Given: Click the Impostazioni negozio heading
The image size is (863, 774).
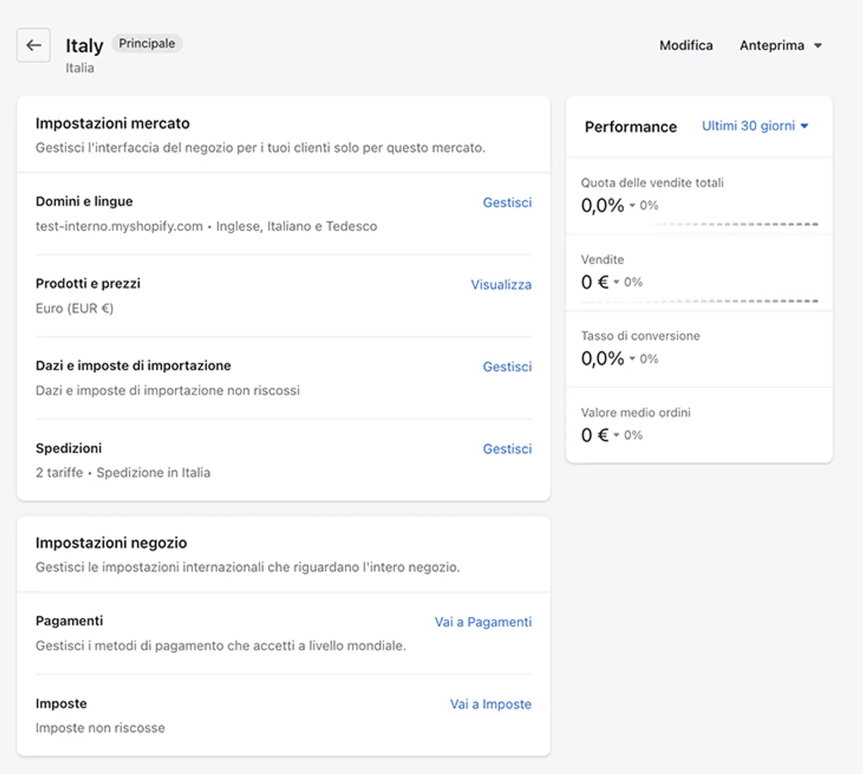Looking at the screenshot, I should pyautogui.click(x=111, y=542).
